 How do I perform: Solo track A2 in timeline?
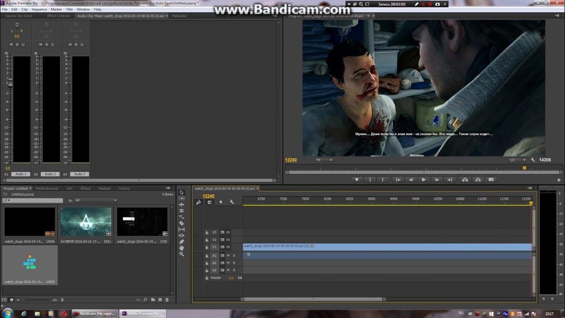click(234, 263)
